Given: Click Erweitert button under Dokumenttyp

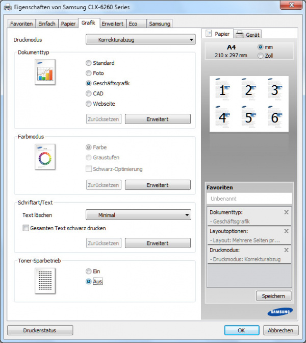Looking at the screenshot, I should [x=158, y=119].
